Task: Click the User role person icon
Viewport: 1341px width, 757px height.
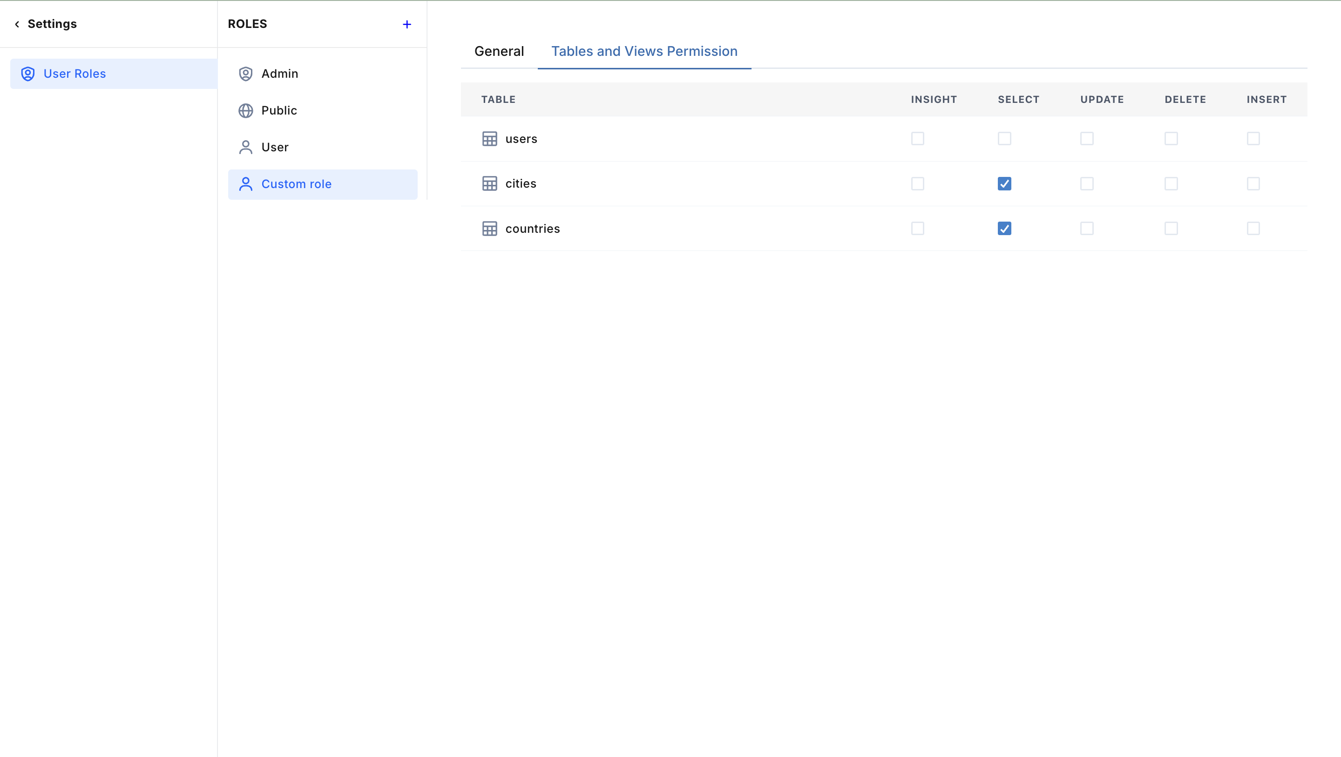Action: click(246, 147)
